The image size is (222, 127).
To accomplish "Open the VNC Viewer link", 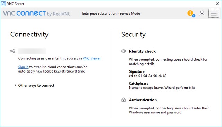I will click(92, 58).
